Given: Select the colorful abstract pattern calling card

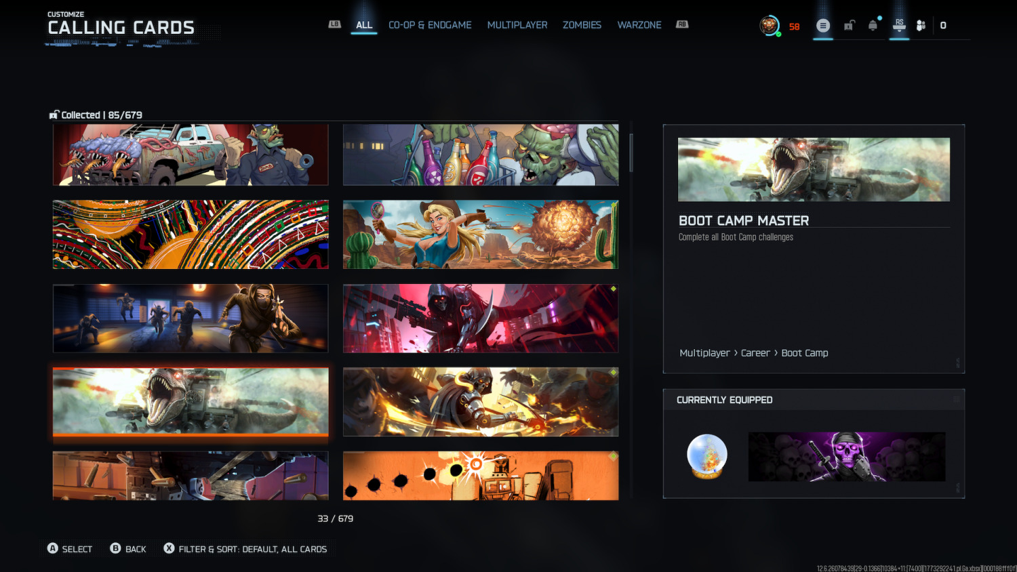Looking at the screenshot, I should tap(191, 234).
